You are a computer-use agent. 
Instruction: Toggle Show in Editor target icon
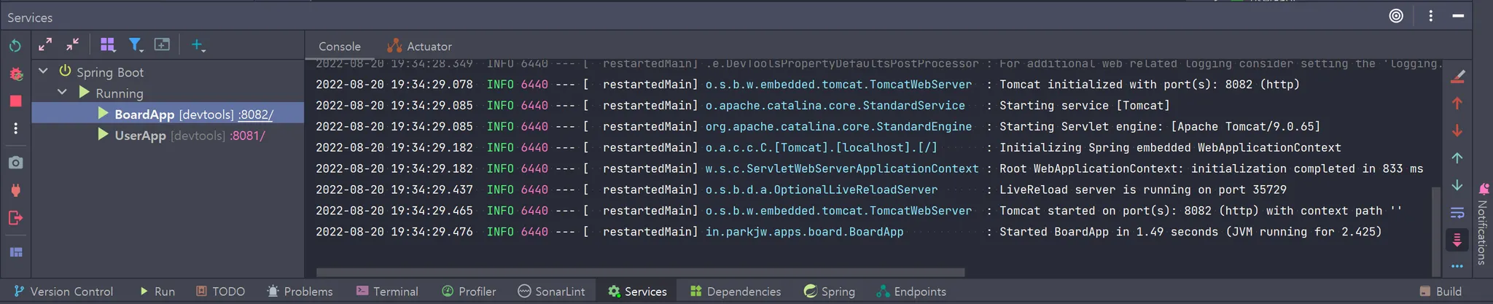tap(1396, 16)
